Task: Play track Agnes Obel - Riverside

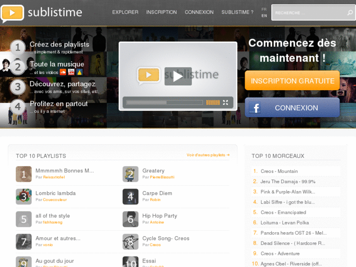Action: 291,264
